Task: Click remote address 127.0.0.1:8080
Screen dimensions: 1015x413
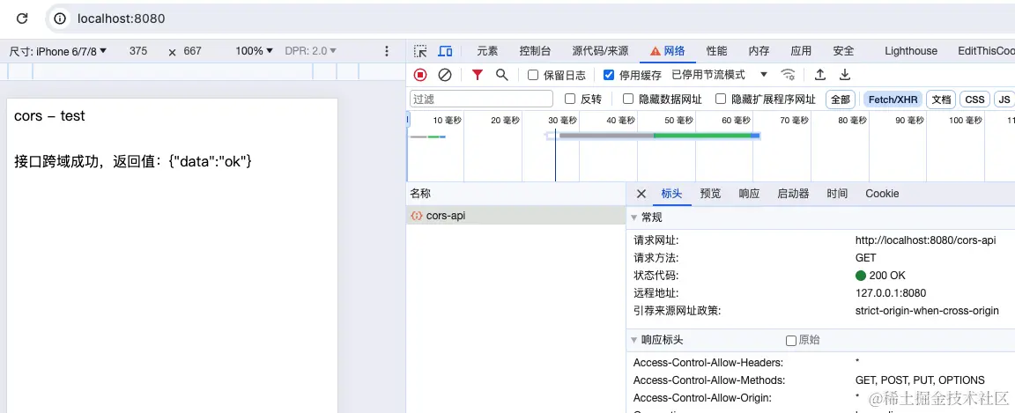Action: point(891,292)
